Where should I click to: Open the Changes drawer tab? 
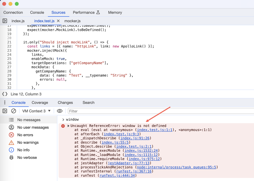point(65,102)
